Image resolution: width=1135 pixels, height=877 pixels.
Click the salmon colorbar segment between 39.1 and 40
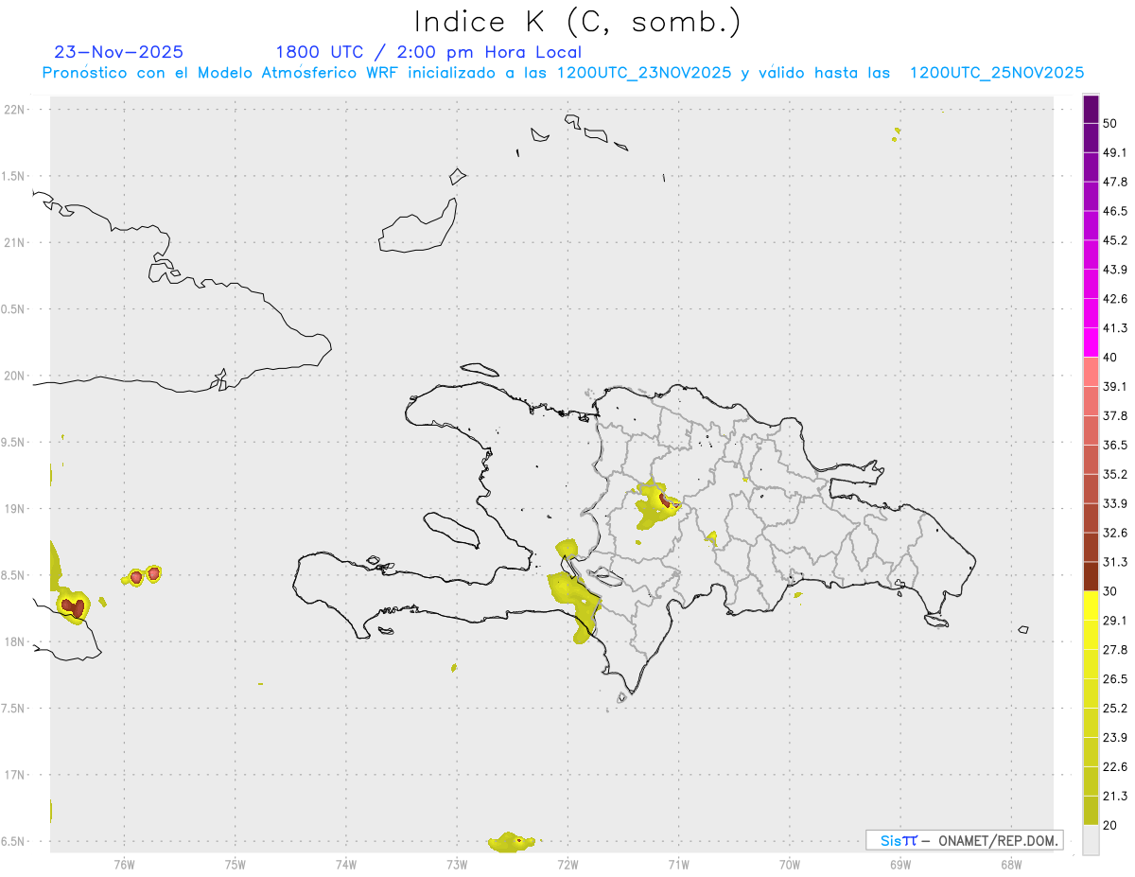pyautogui.click(x=1091, y=372)
